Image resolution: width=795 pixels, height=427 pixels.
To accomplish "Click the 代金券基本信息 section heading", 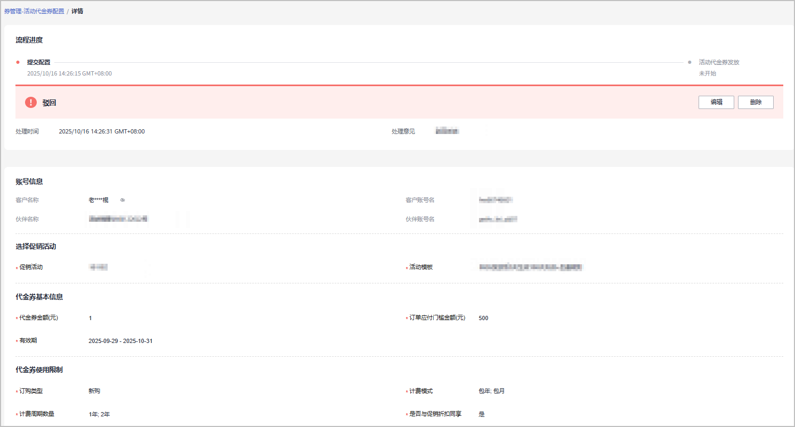I will coord(39,297).
